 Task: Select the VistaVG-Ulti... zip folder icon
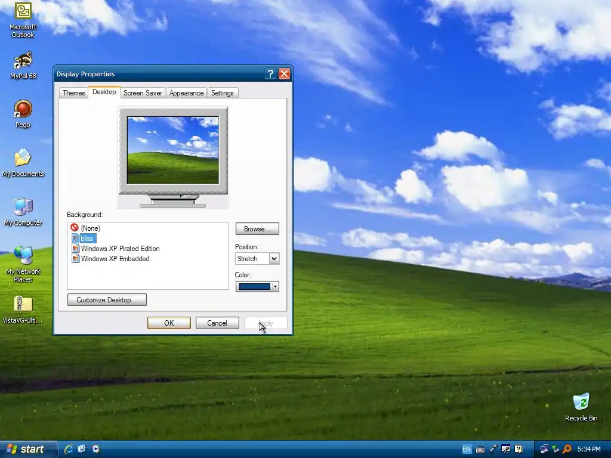(x=23, y=310)
